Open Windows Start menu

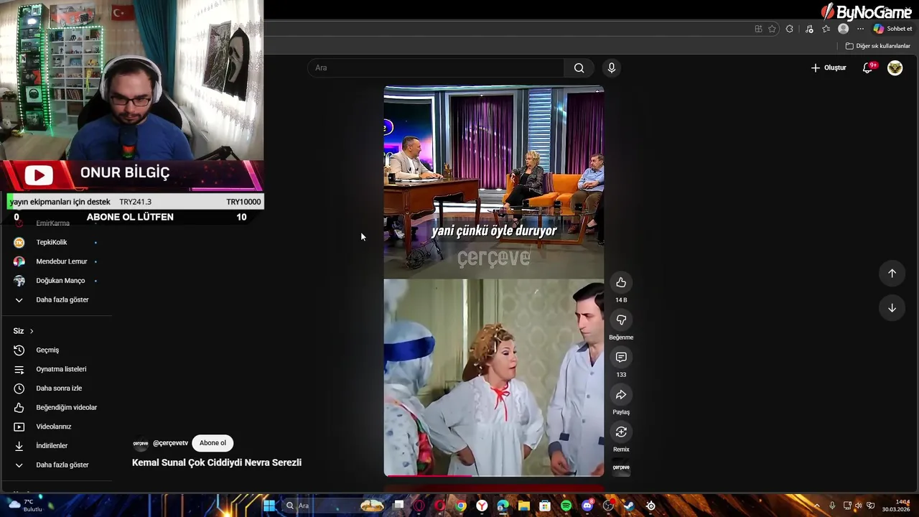[269, 506]
